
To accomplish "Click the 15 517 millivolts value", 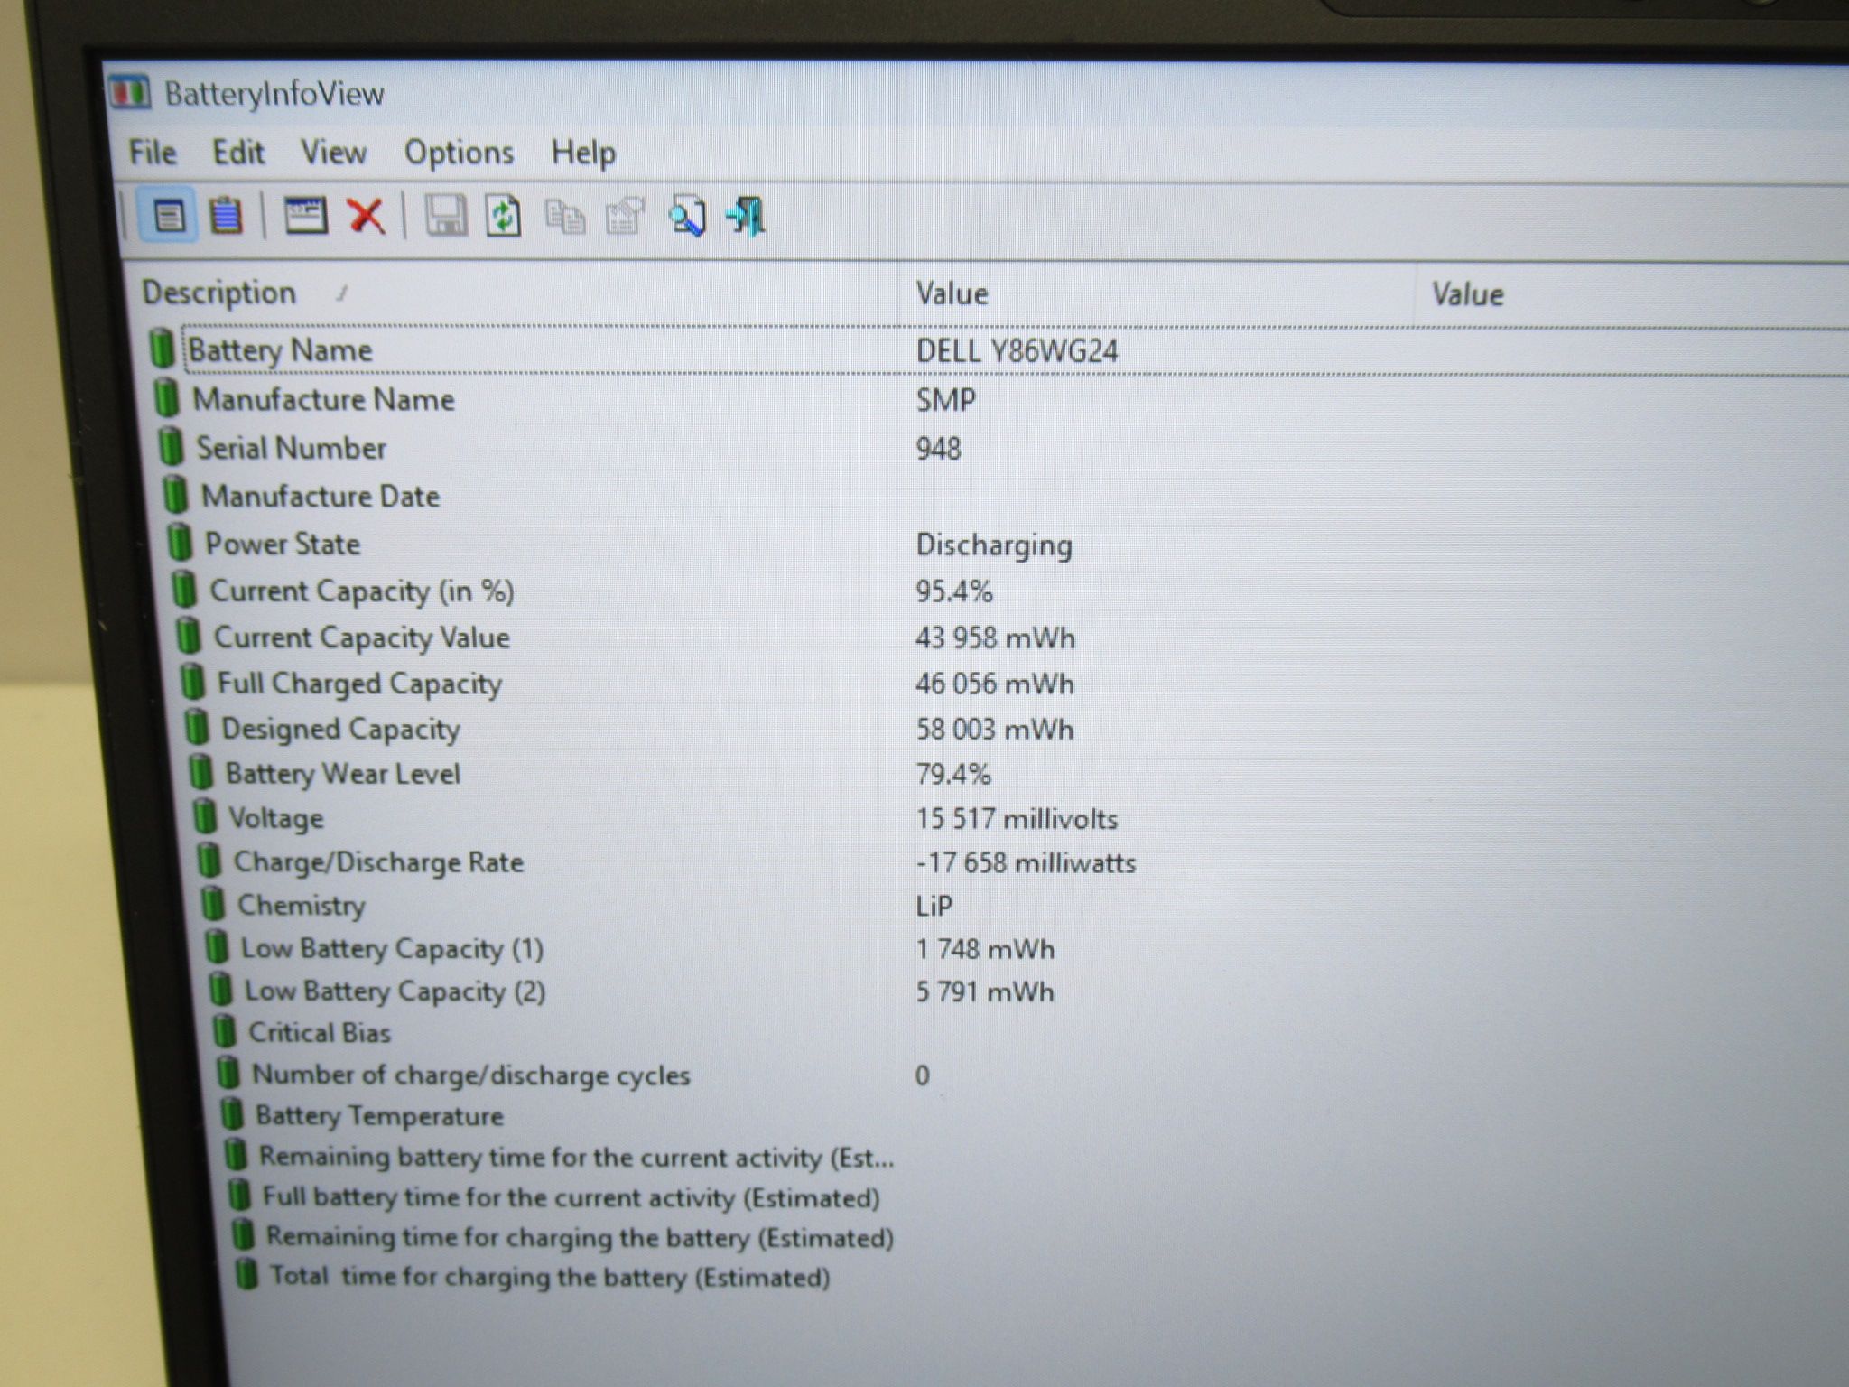I will point(1017,818).
